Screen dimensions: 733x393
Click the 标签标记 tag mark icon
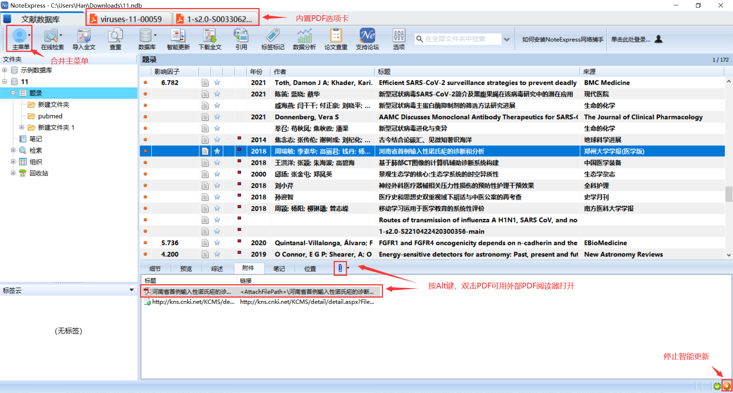coord(273,35)
